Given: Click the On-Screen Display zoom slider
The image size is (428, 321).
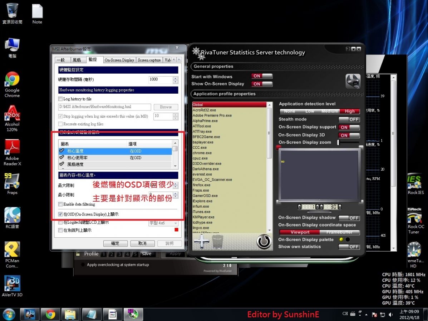Looking at the screenshot, I should click(349, 143).
